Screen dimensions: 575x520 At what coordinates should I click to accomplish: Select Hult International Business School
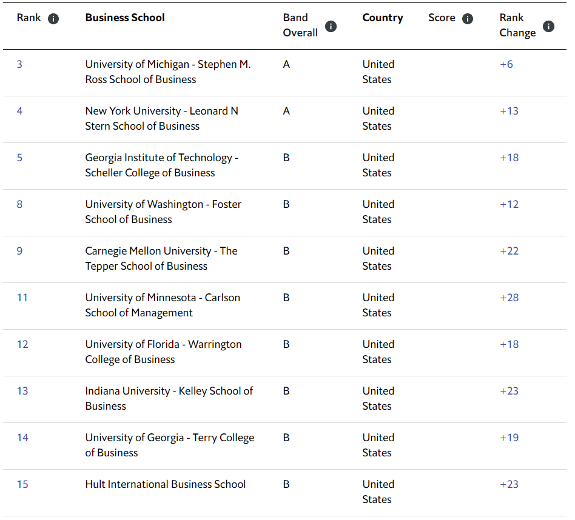(165, 484)
